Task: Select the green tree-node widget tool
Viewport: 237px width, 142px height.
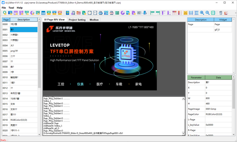Action: click(27, 13)
